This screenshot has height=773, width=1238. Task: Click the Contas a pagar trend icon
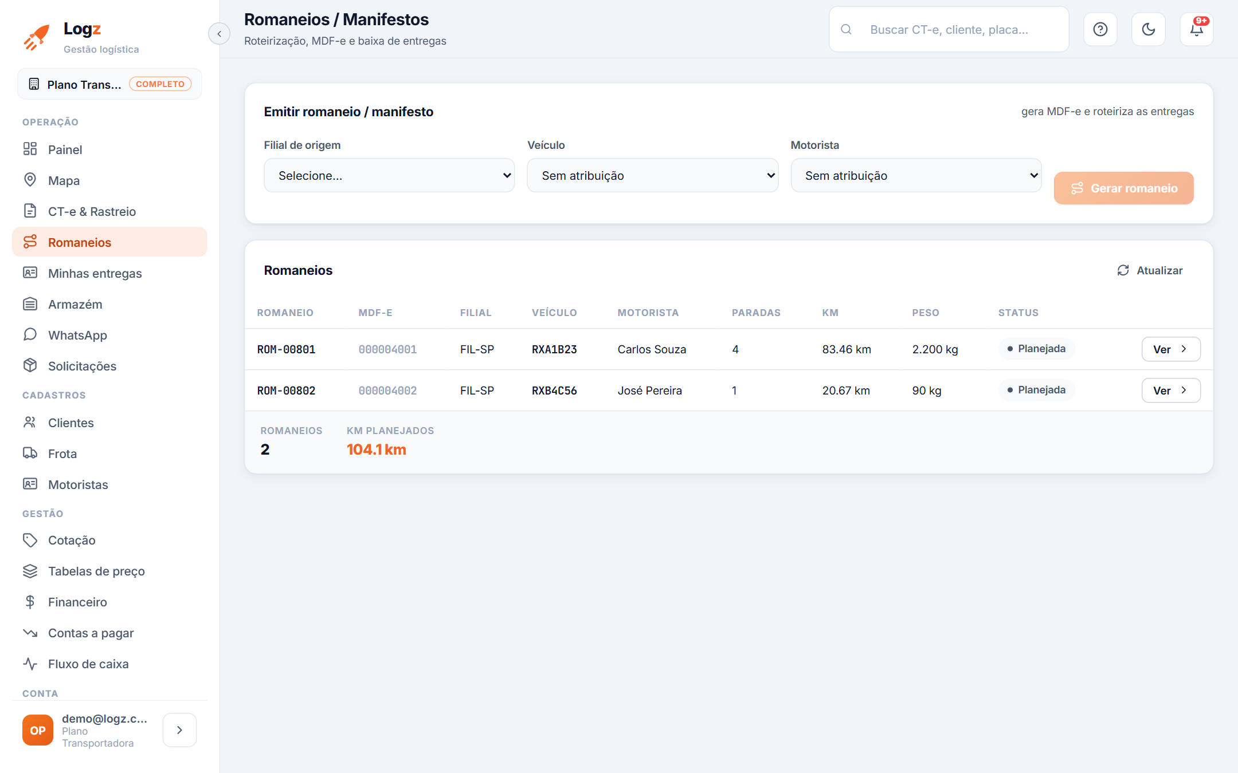click(30, 633)
